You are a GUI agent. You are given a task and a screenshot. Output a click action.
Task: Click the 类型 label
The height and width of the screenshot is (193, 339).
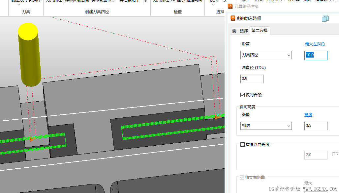(x=246, y=115)
